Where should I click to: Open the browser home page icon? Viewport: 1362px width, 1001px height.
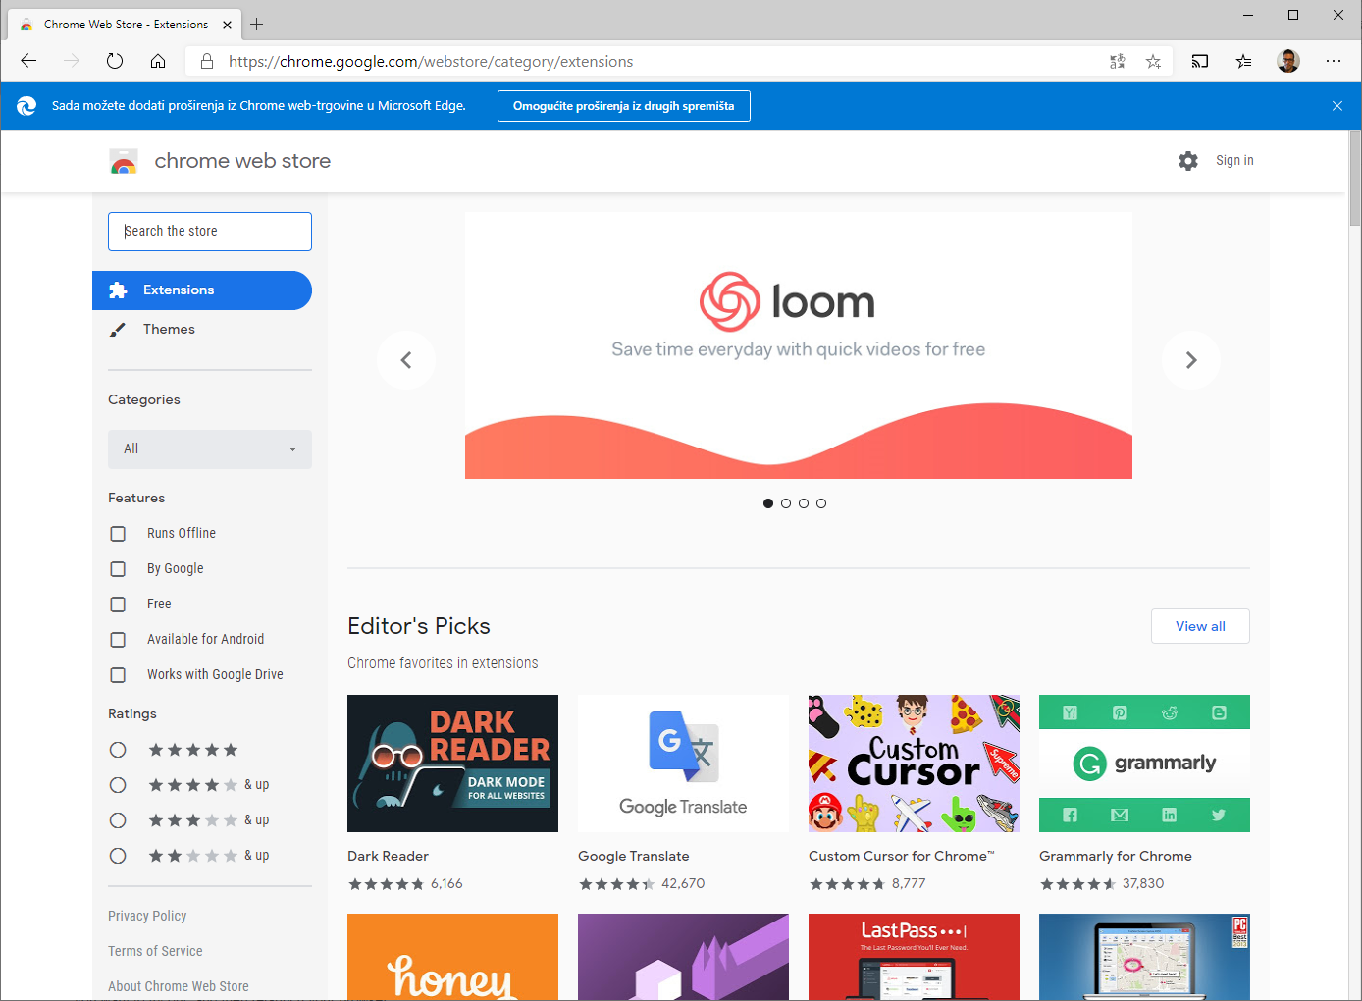(x=158, y=61)
